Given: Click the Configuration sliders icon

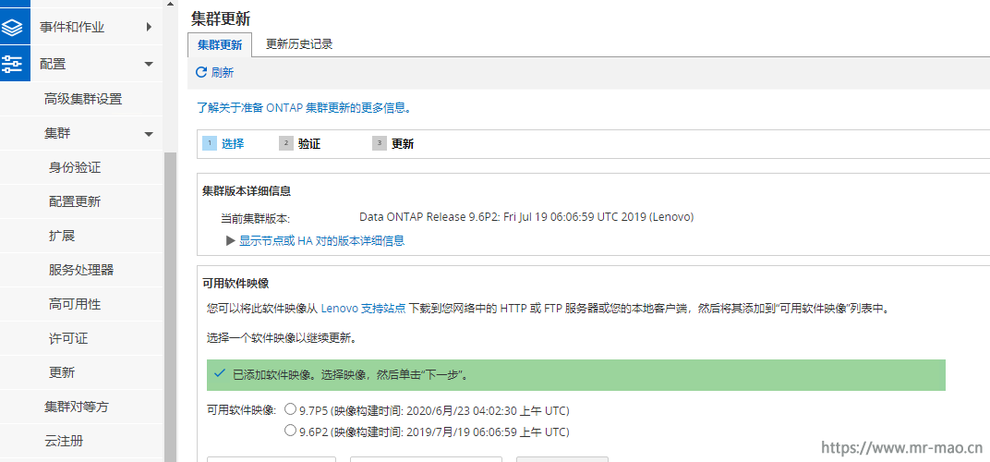Looking at the screenshot, I should pyautogui.click(x=13, y=64).
